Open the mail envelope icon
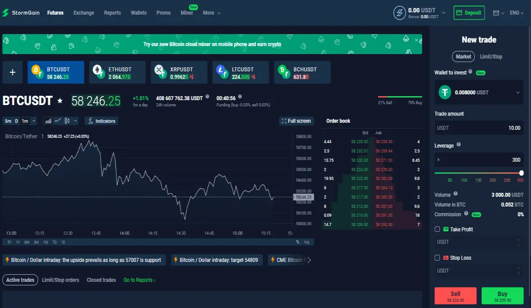This screenshot has width=531, height=308. pyautogui.click(x=496, y=13)
